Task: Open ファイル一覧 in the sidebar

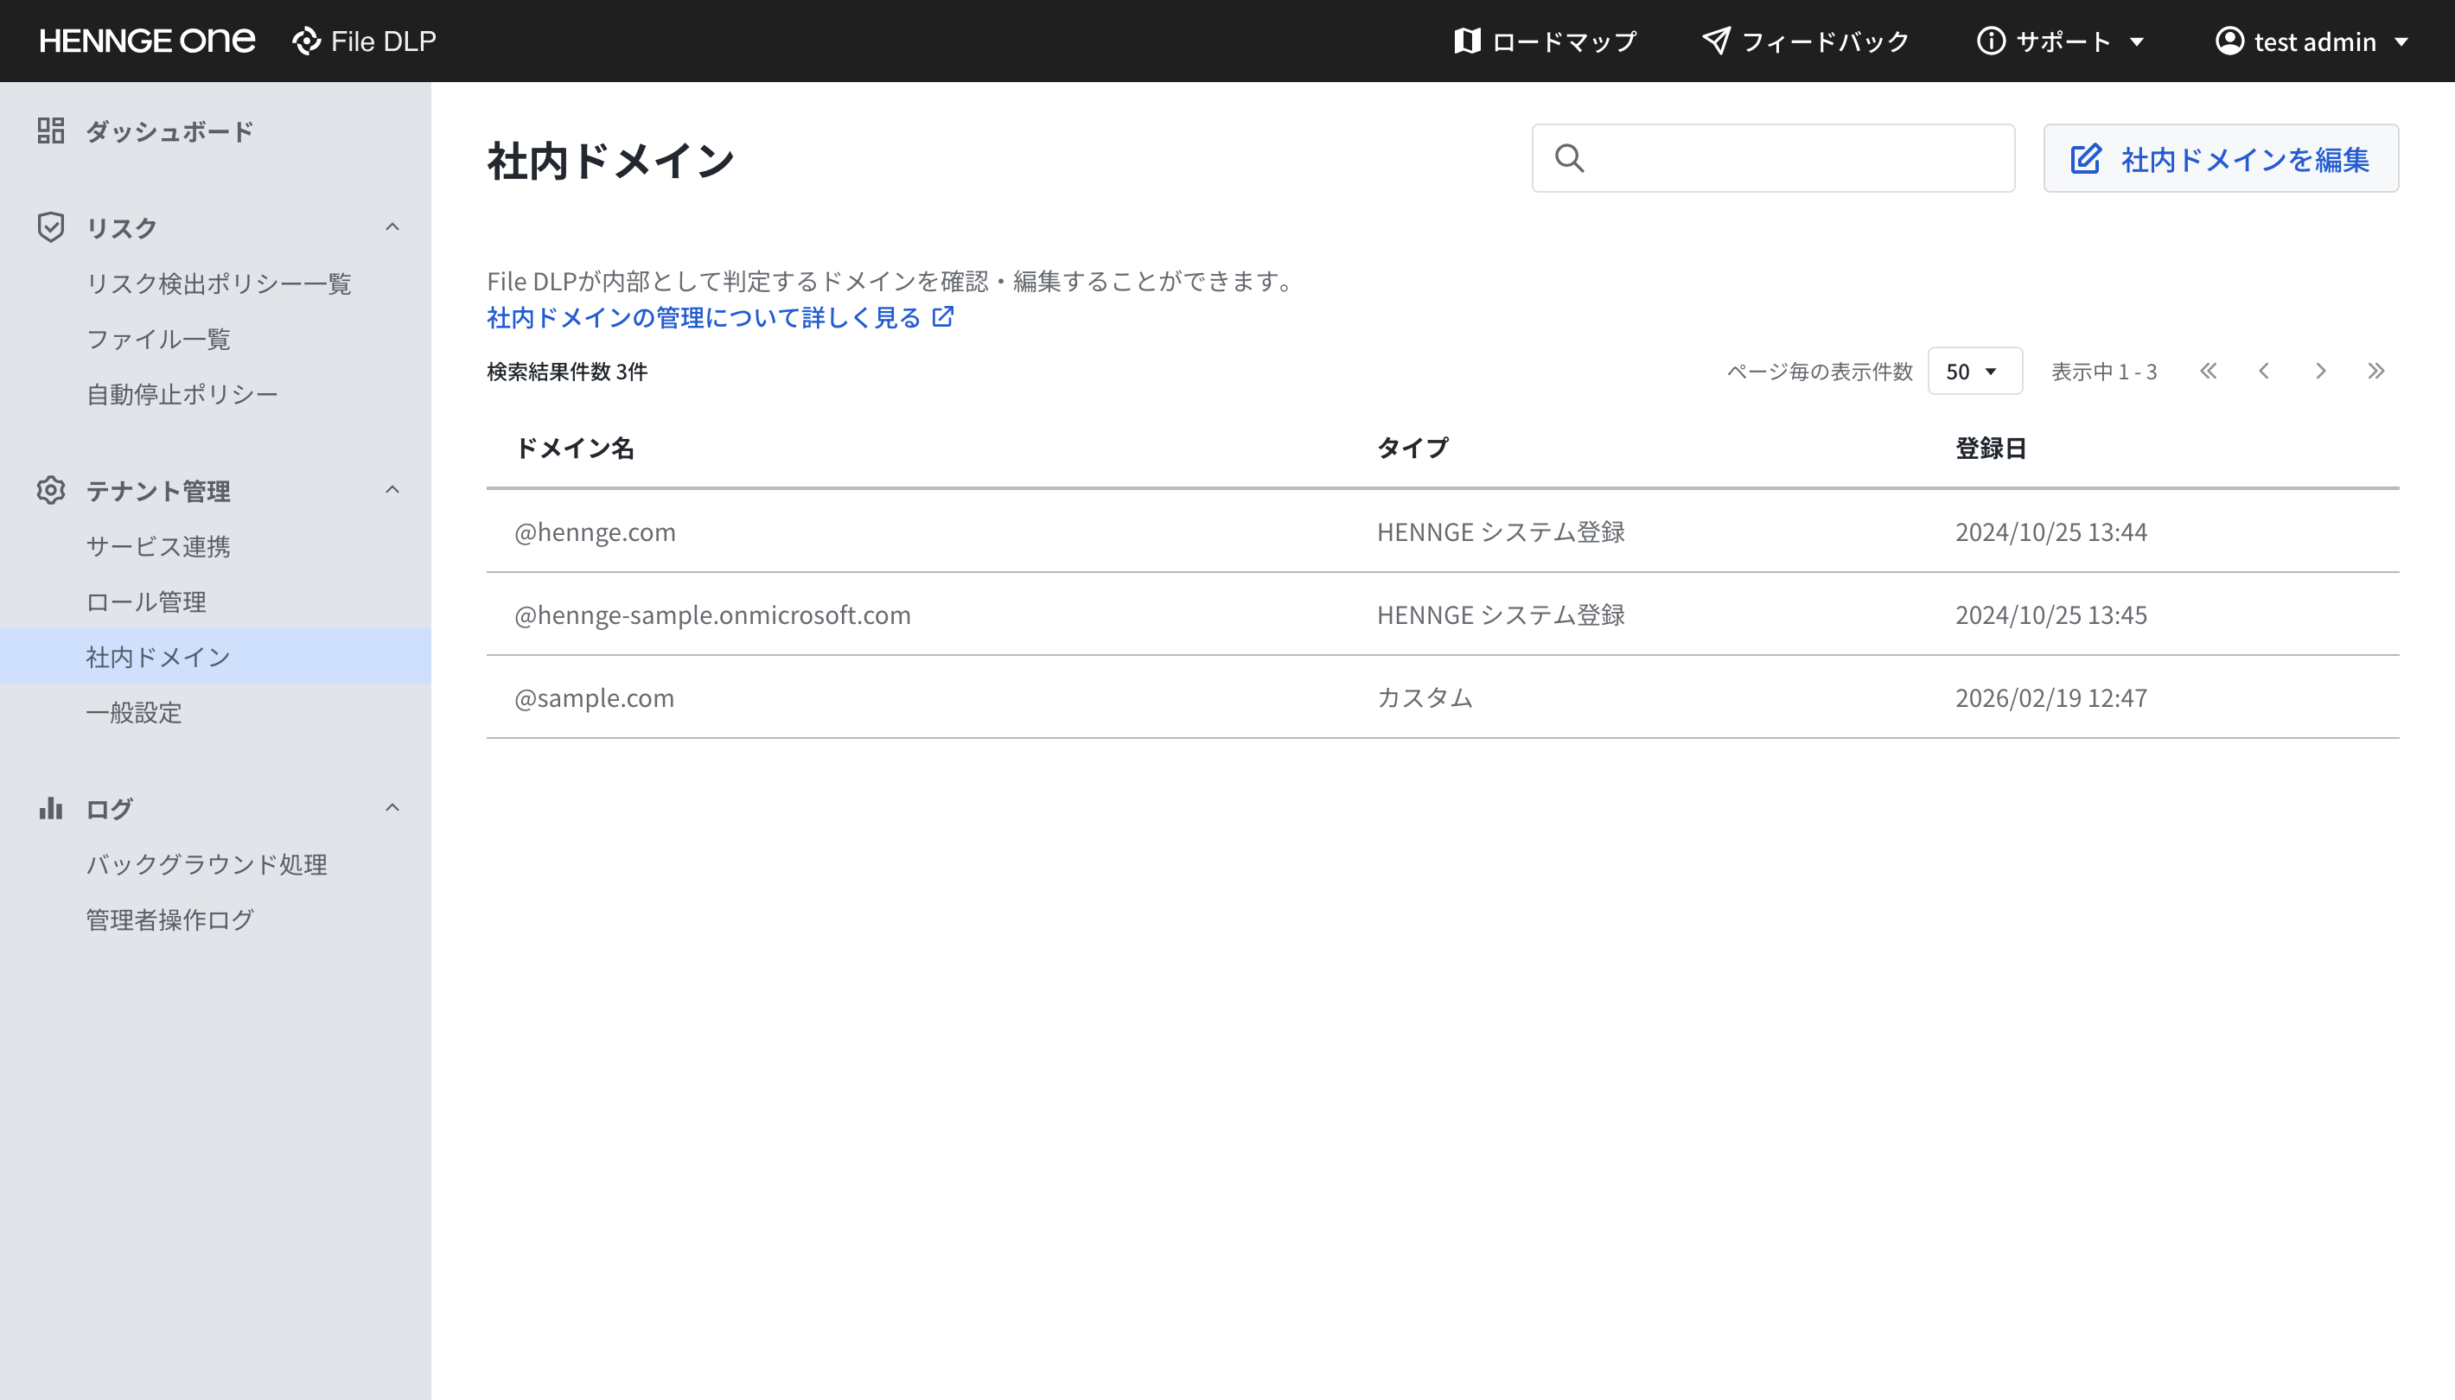Action: coord(159,339)
